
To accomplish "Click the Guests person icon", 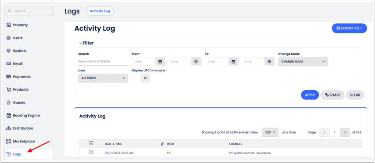I will pos(9,103).
